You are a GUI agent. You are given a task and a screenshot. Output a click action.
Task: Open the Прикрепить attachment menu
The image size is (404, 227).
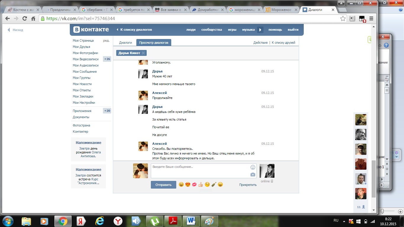248,185
